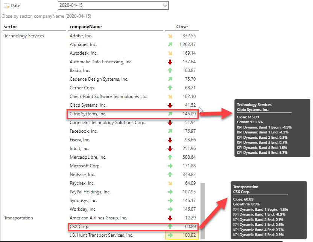Click the green up arrow for Cerner Corp.
The width and height of the screenshot is (313, 242).
(170, 87)
